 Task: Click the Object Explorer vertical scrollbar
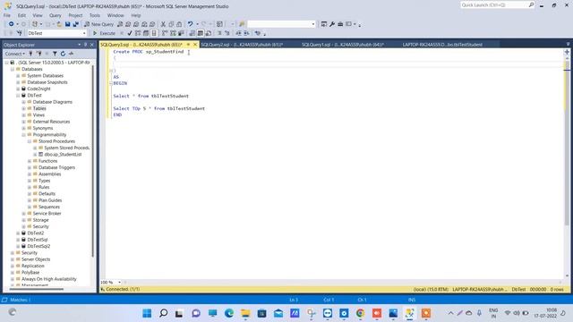93,161
